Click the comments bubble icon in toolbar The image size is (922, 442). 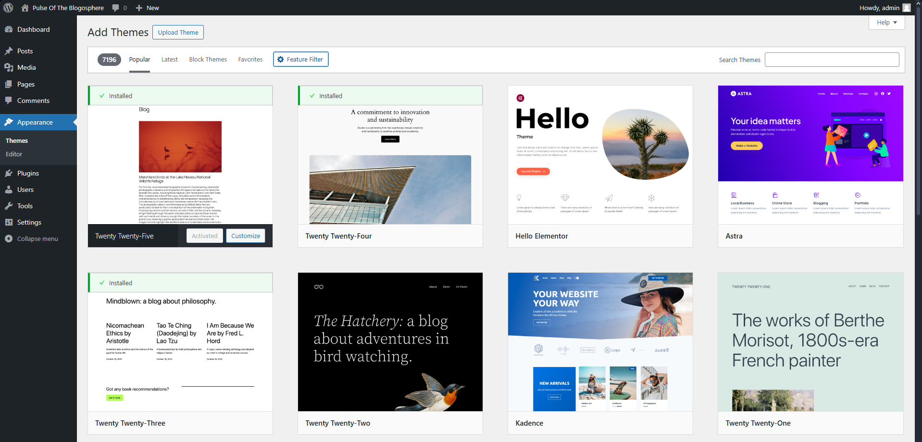(116, 8)
